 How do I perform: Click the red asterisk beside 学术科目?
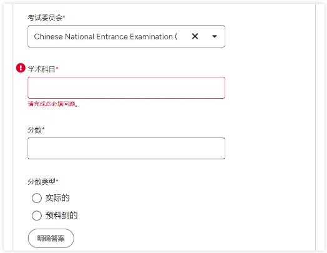pyautogui.click(x=57, y=67)
